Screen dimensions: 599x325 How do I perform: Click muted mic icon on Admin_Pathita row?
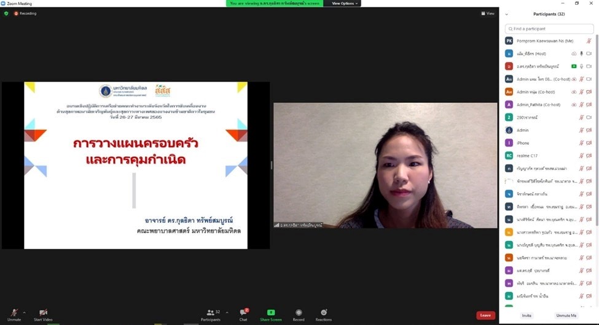(581, 104)
